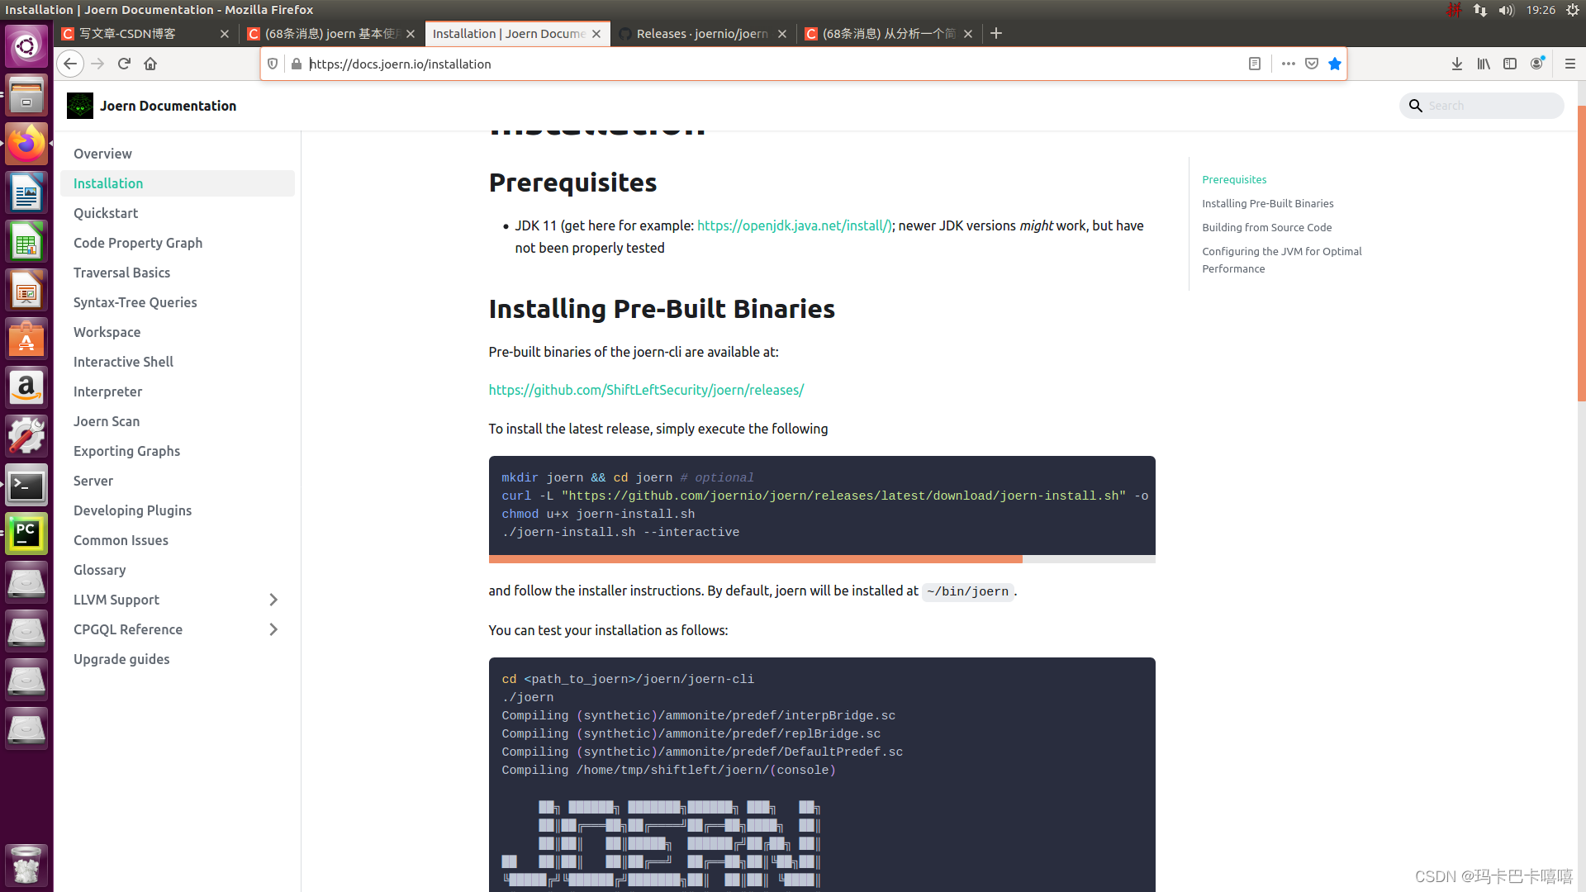Click the back navigation arrow
This screenshot has height=892, width=1586.
70,64
